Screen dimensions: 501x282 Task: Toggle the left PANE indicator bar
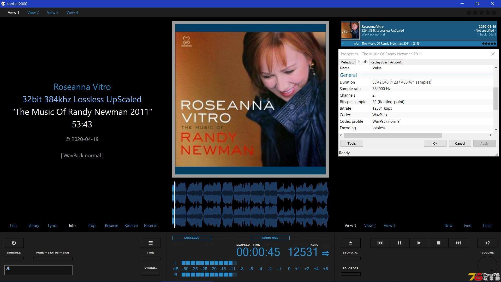click(43, 258)
